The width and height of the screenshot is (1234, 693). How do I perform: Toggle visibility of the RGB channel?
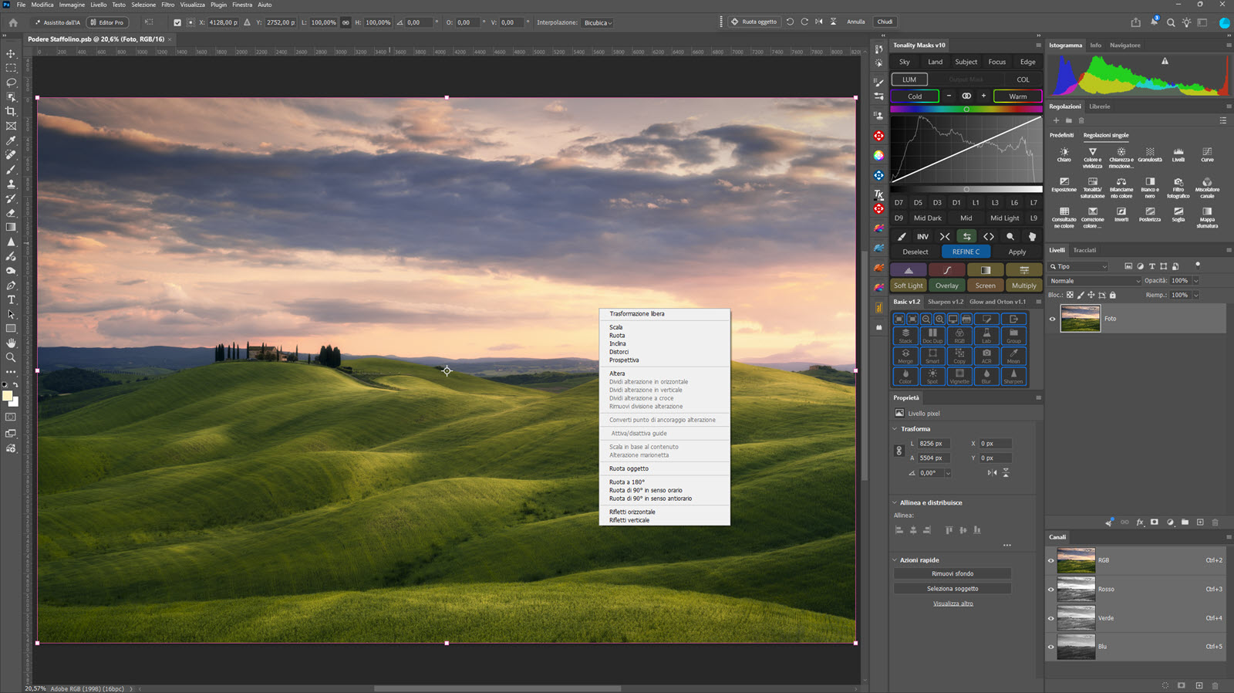(1050, 561)
